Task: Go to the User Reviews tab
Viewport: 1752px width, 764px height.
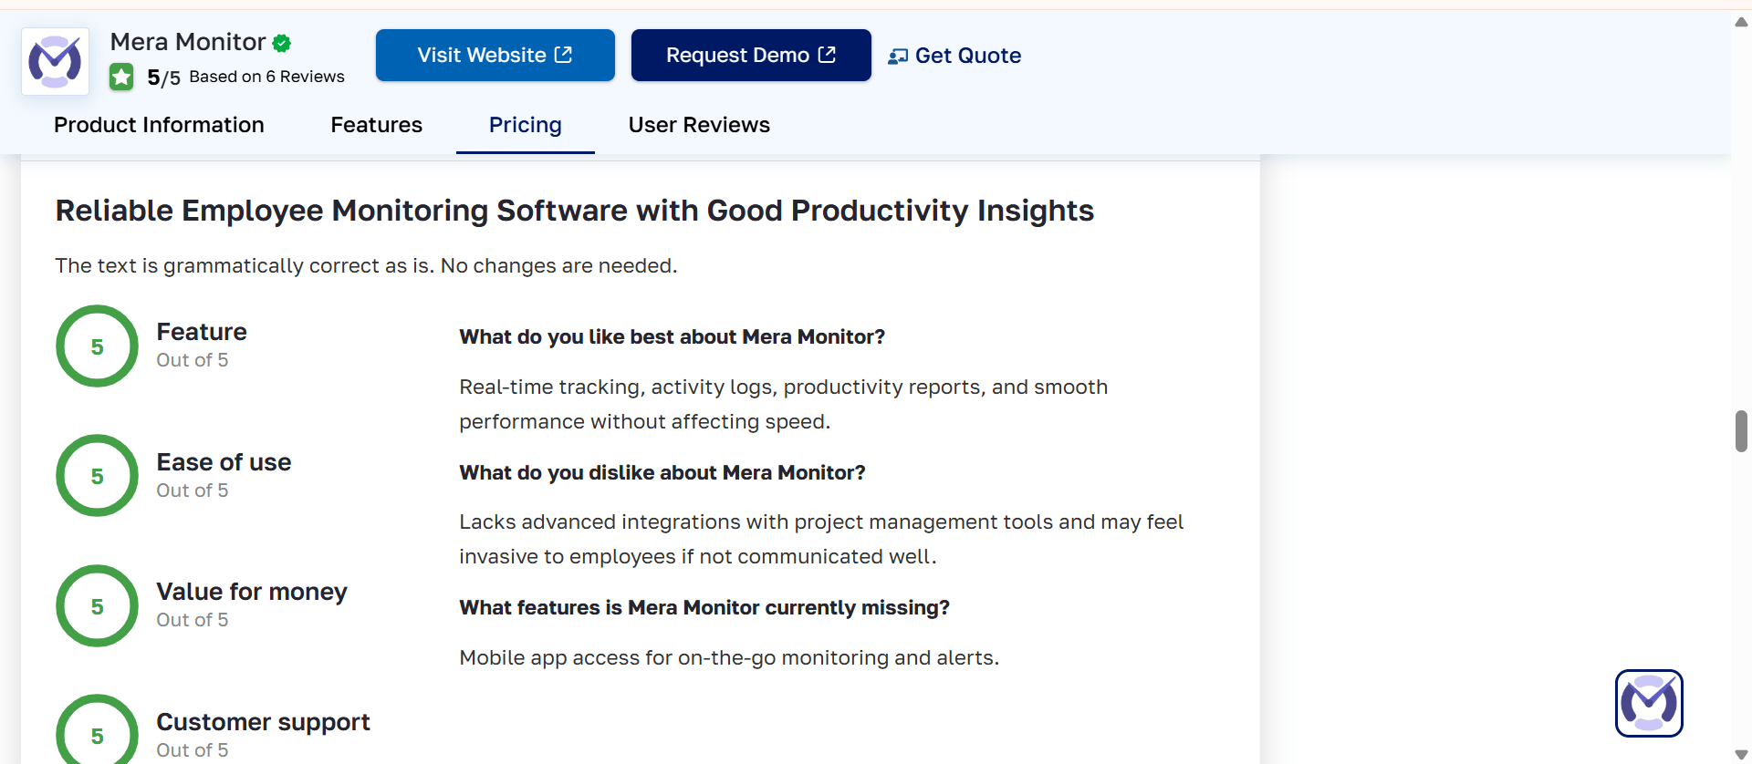Action: (x=699, y=125)
